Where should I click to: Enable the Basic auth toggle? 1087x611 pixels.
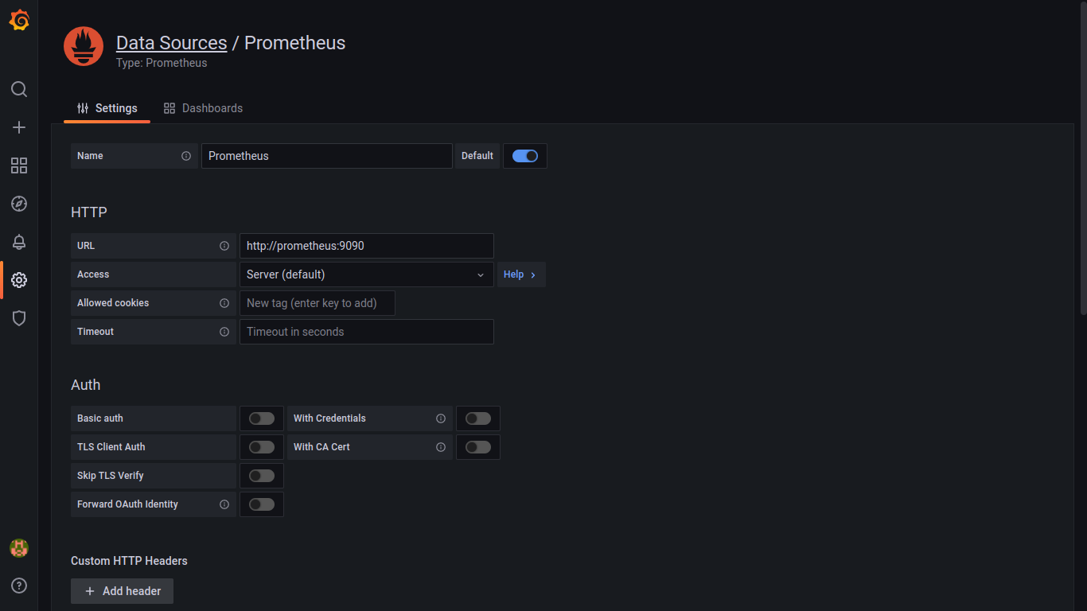pyautogui.click(x=262, y=418)
